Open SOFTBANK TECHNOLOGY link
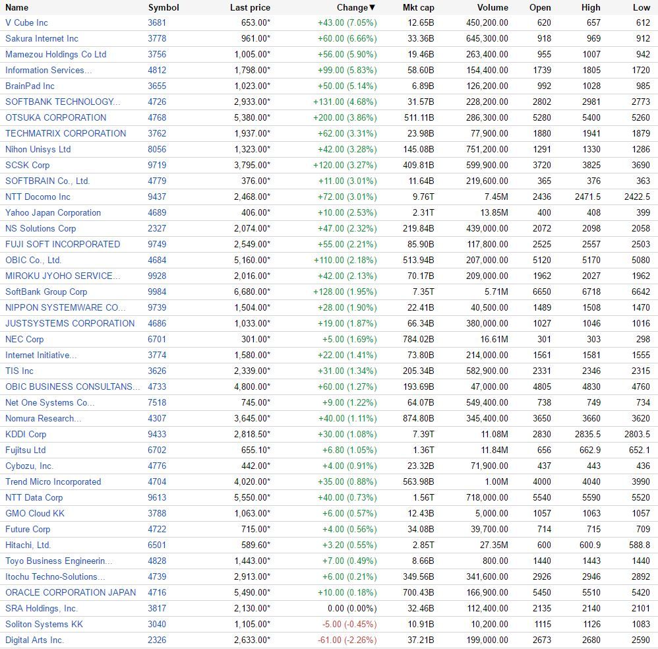Screen dimensions: 658x649 tap(63, 102)
